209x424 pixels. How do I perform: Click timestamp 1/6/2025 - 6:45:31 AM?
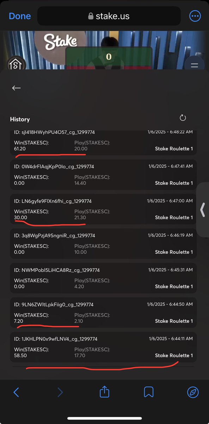[170, 270]
